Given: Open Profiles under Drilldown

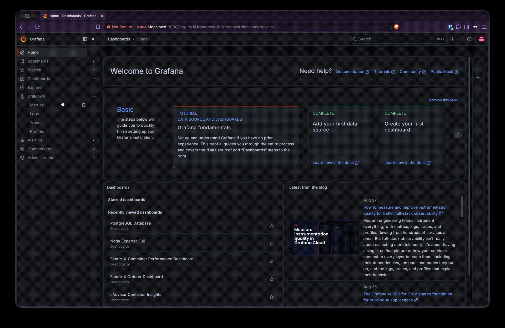Looking at the screenshot, I should click(37, 131).
